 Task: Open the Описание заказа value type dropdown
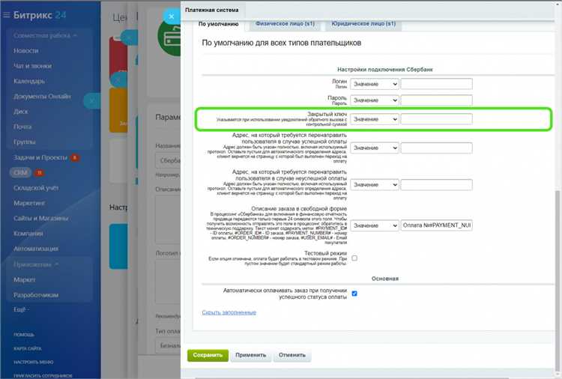coord(374,225)
